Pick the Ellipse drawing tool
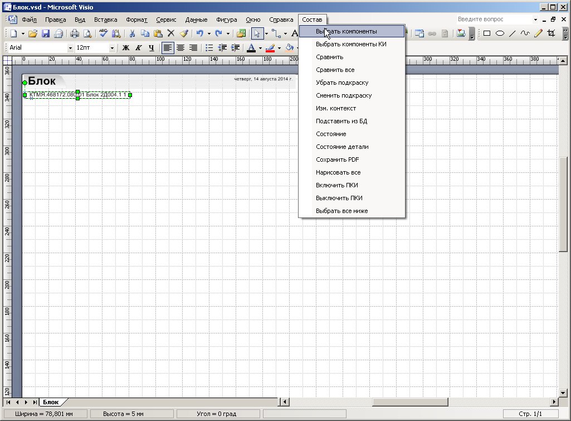 pos(500,33)
